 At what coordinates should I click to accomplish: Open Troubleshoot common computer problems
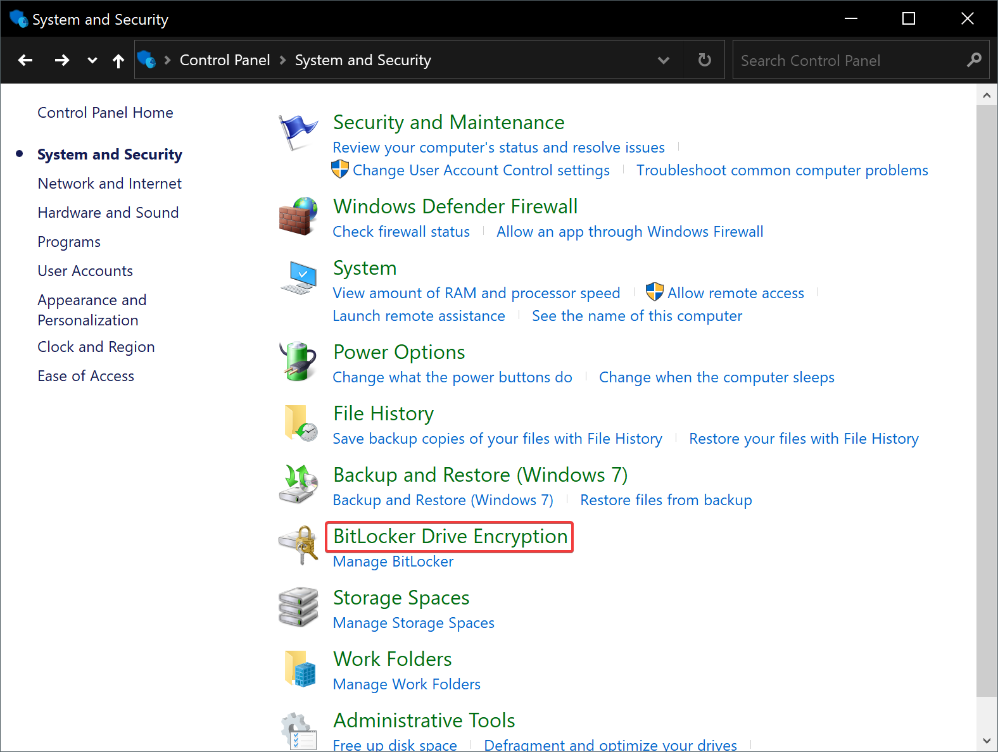point(782,170)
